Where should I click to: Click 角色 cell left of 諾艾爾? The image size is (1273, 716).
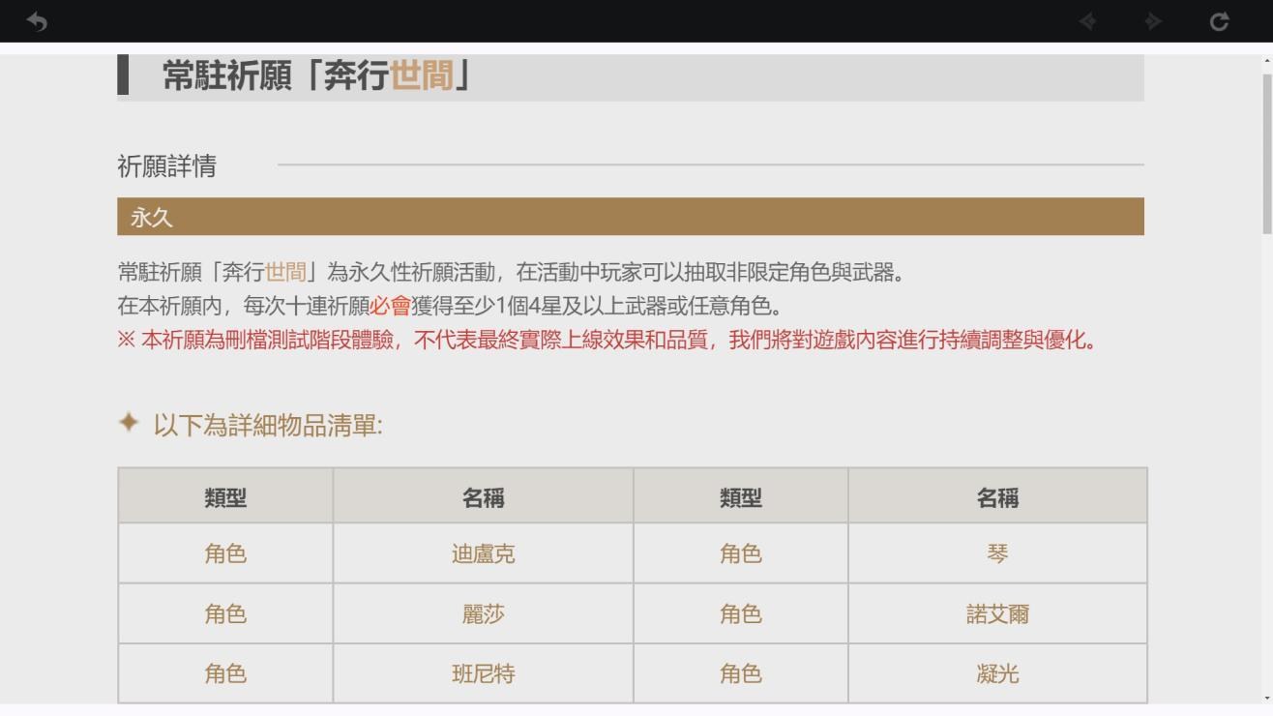[740, 613]
